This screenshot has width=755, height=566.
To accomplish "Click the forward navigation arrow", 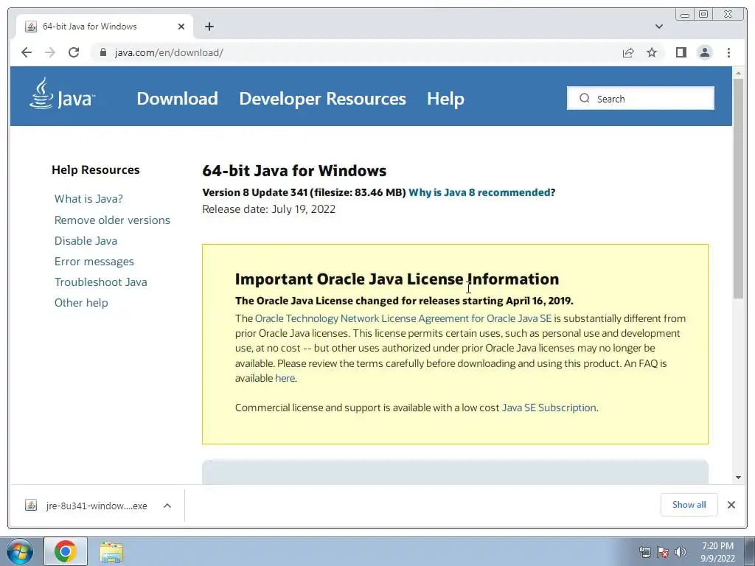I will click(x=50, y=52).
